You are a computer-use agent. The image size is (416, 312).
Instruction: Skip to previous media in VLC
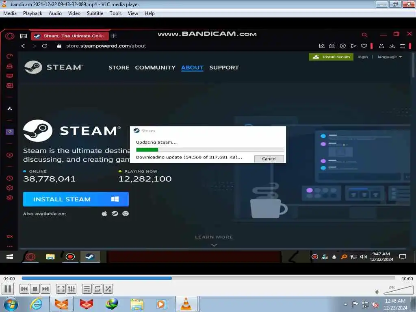[x=24, y=289]
